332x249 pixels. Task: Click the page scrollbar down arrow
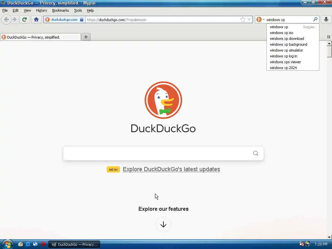pyautogui.click(x=329, y=237)
